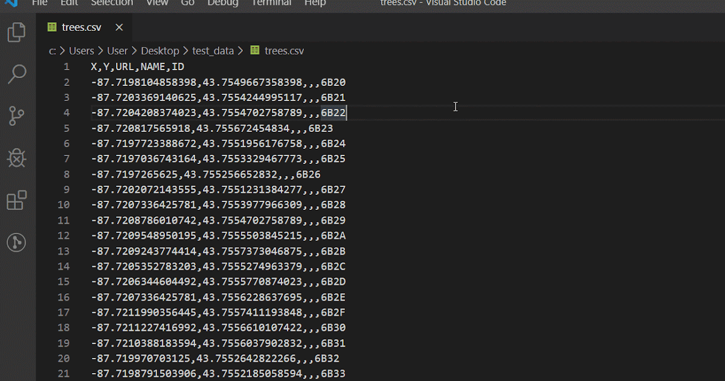The image size is (725, 381).
Task: Open the Terminal menu
Action: point(271,4)
